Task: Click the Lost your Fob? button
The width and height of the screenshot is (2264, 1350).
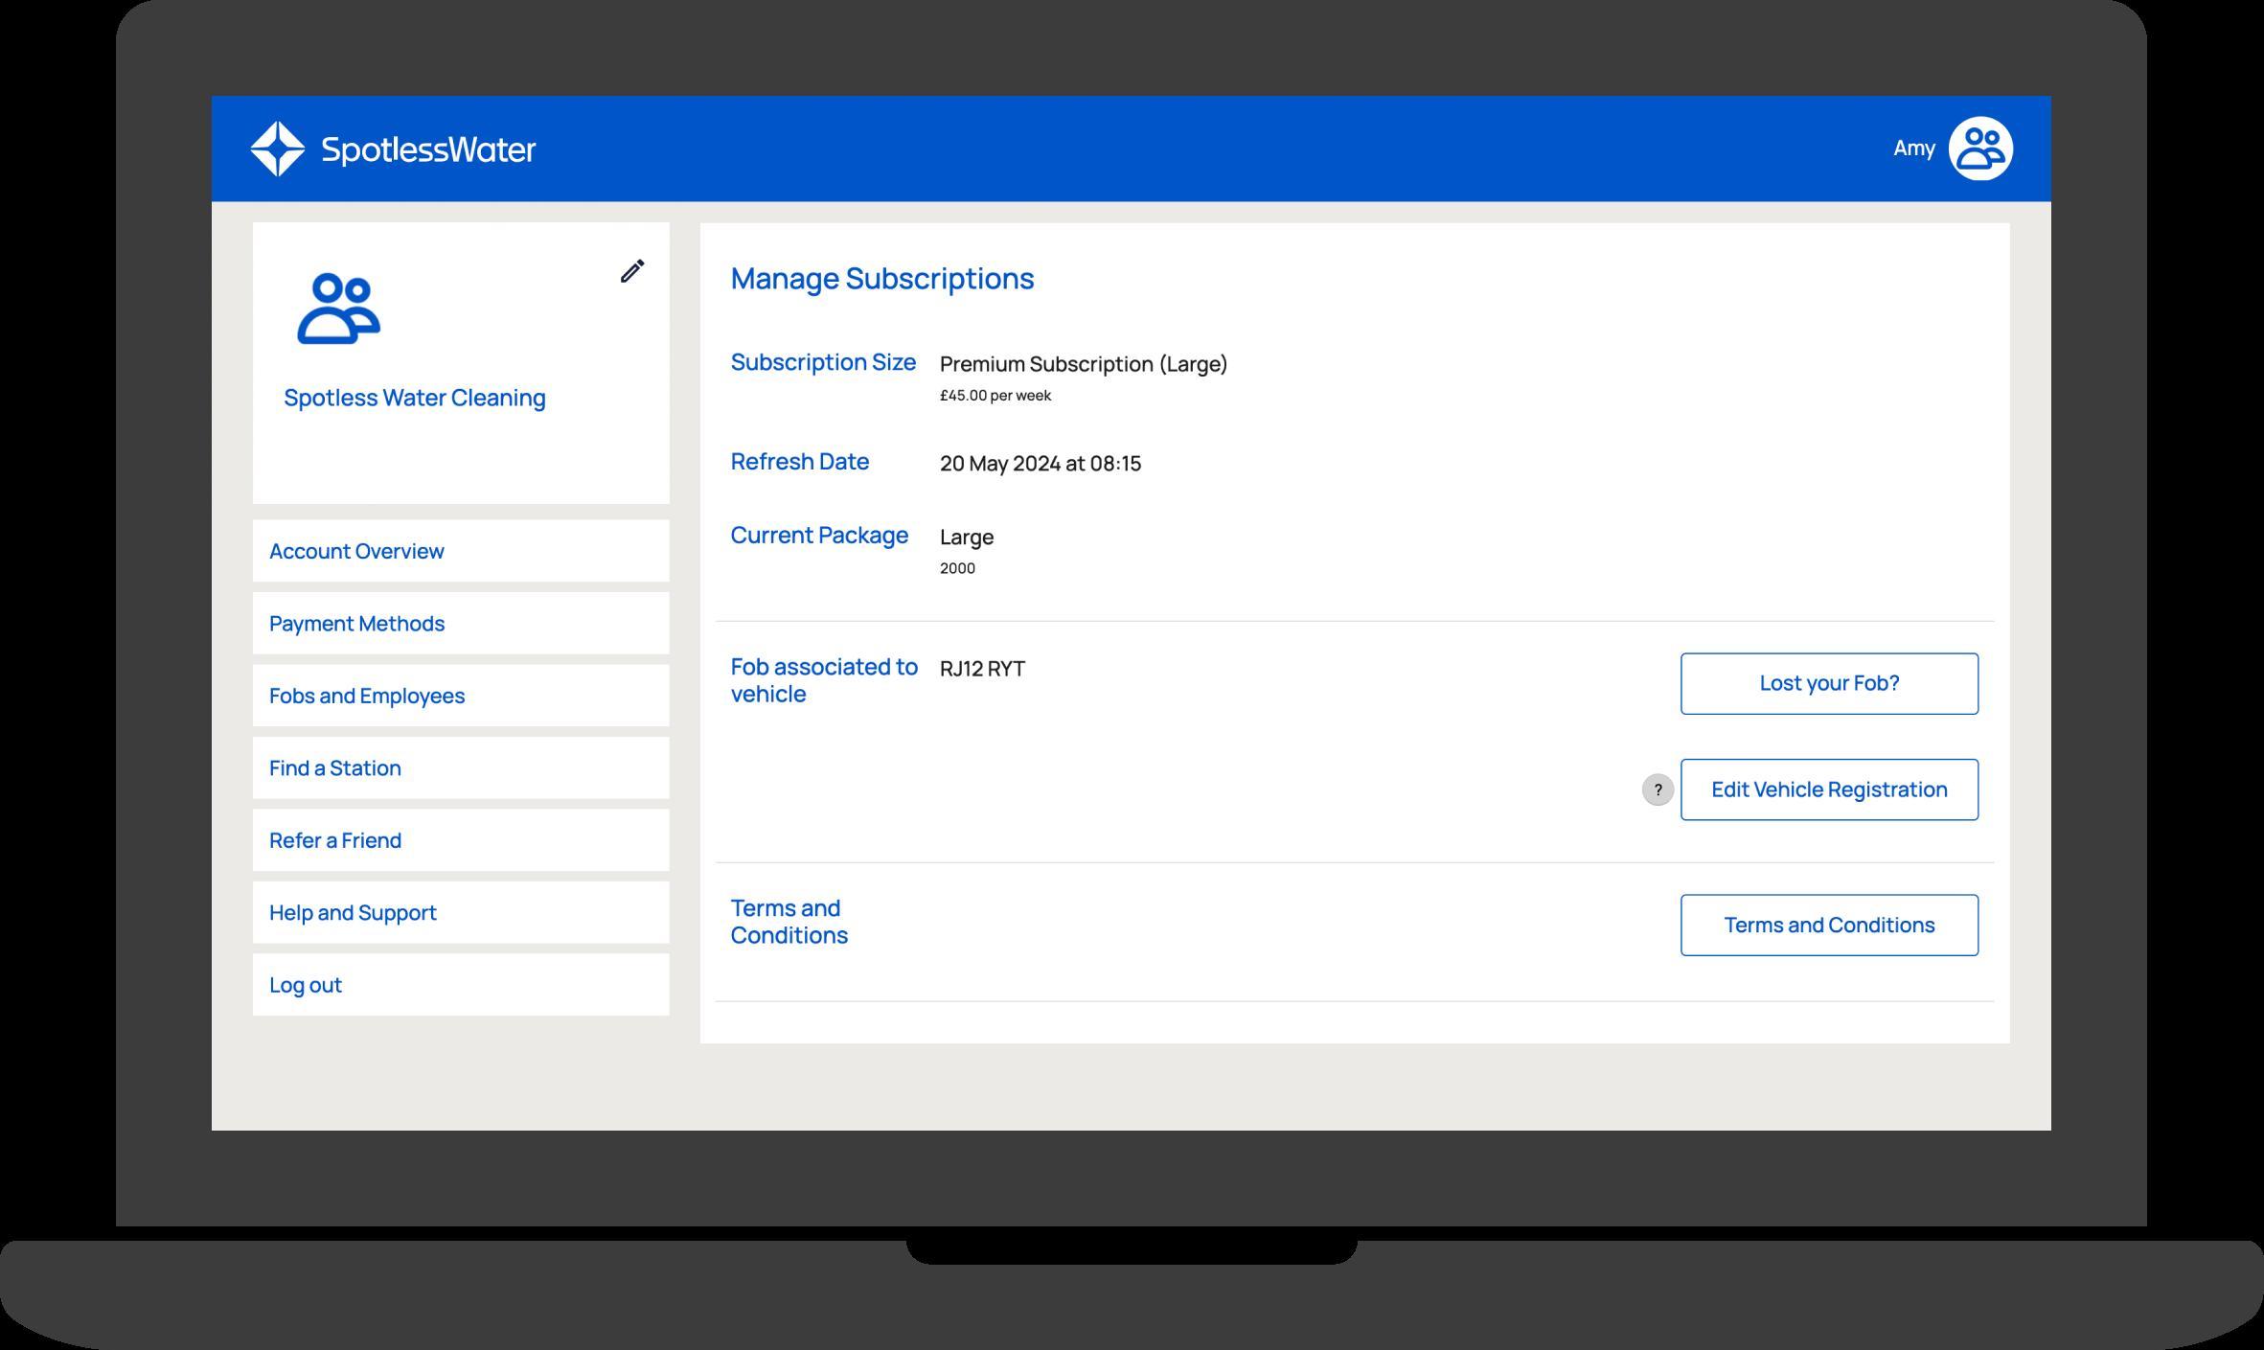Action: [1829, 683]
